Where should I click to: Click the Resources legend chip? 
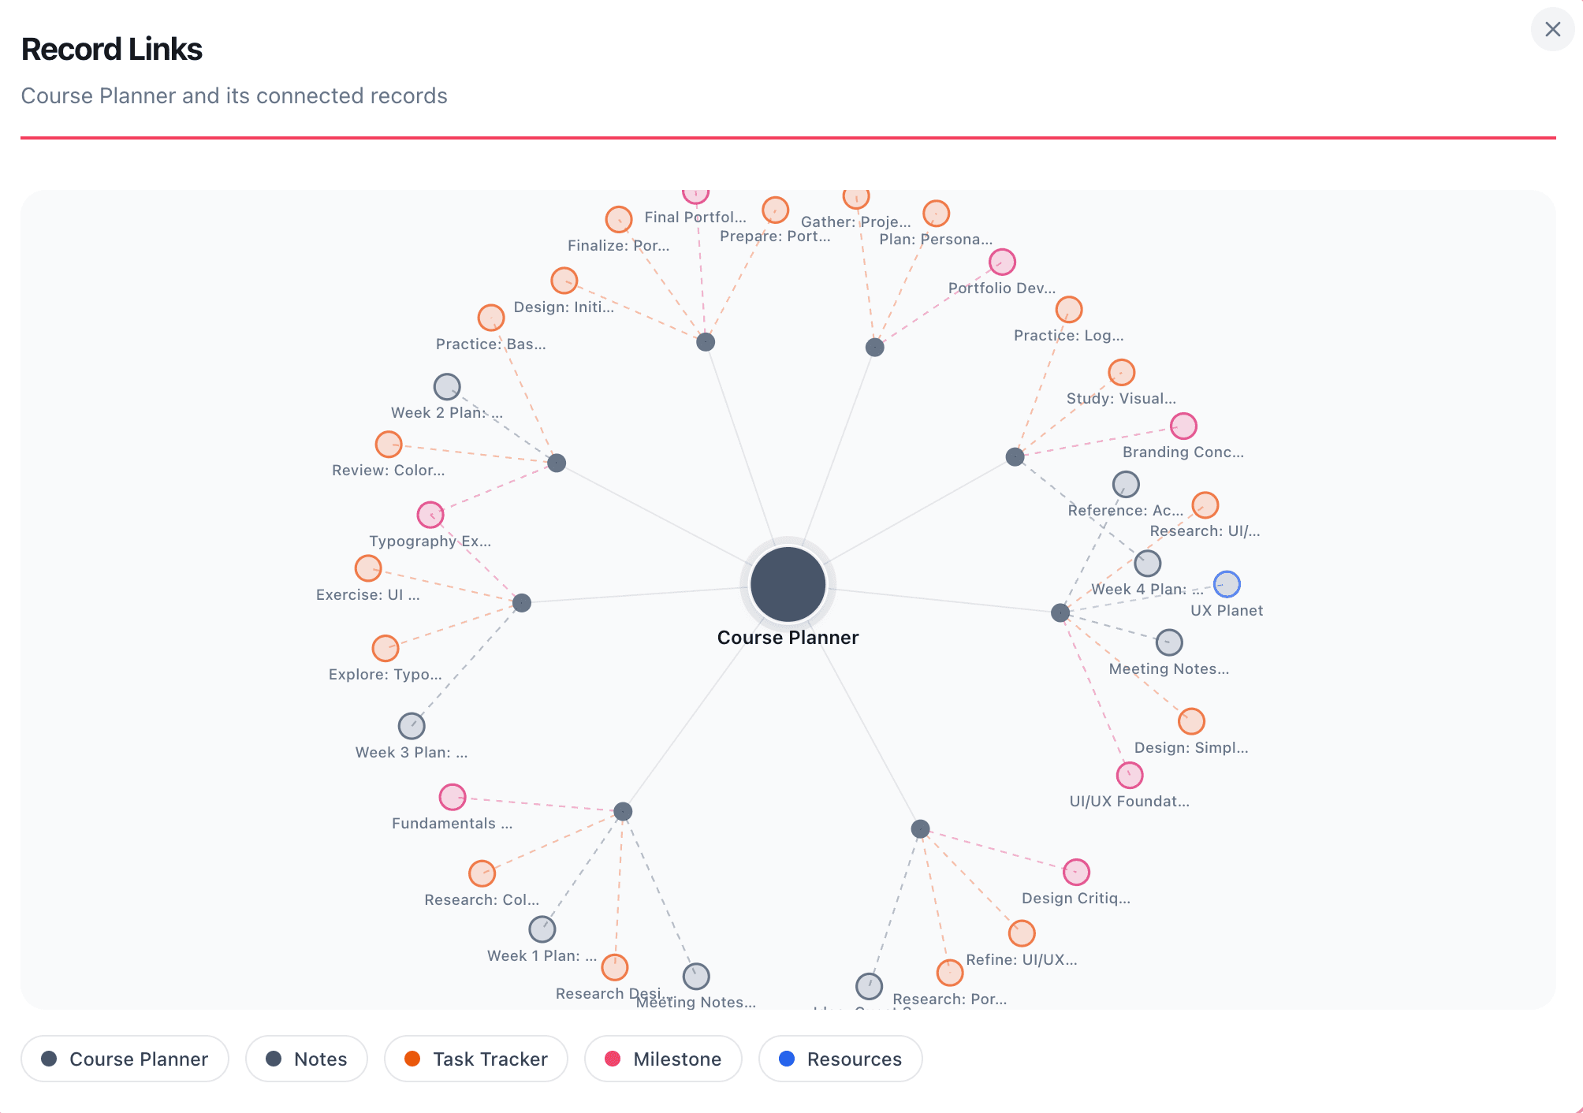pos(840,1059)
